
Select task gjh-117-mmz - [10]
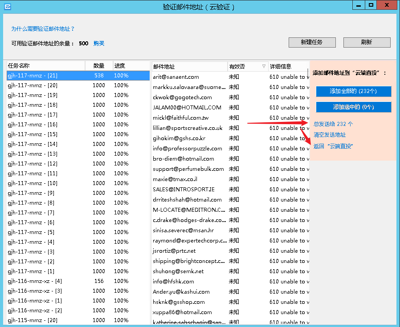click(x=78, y=183)
